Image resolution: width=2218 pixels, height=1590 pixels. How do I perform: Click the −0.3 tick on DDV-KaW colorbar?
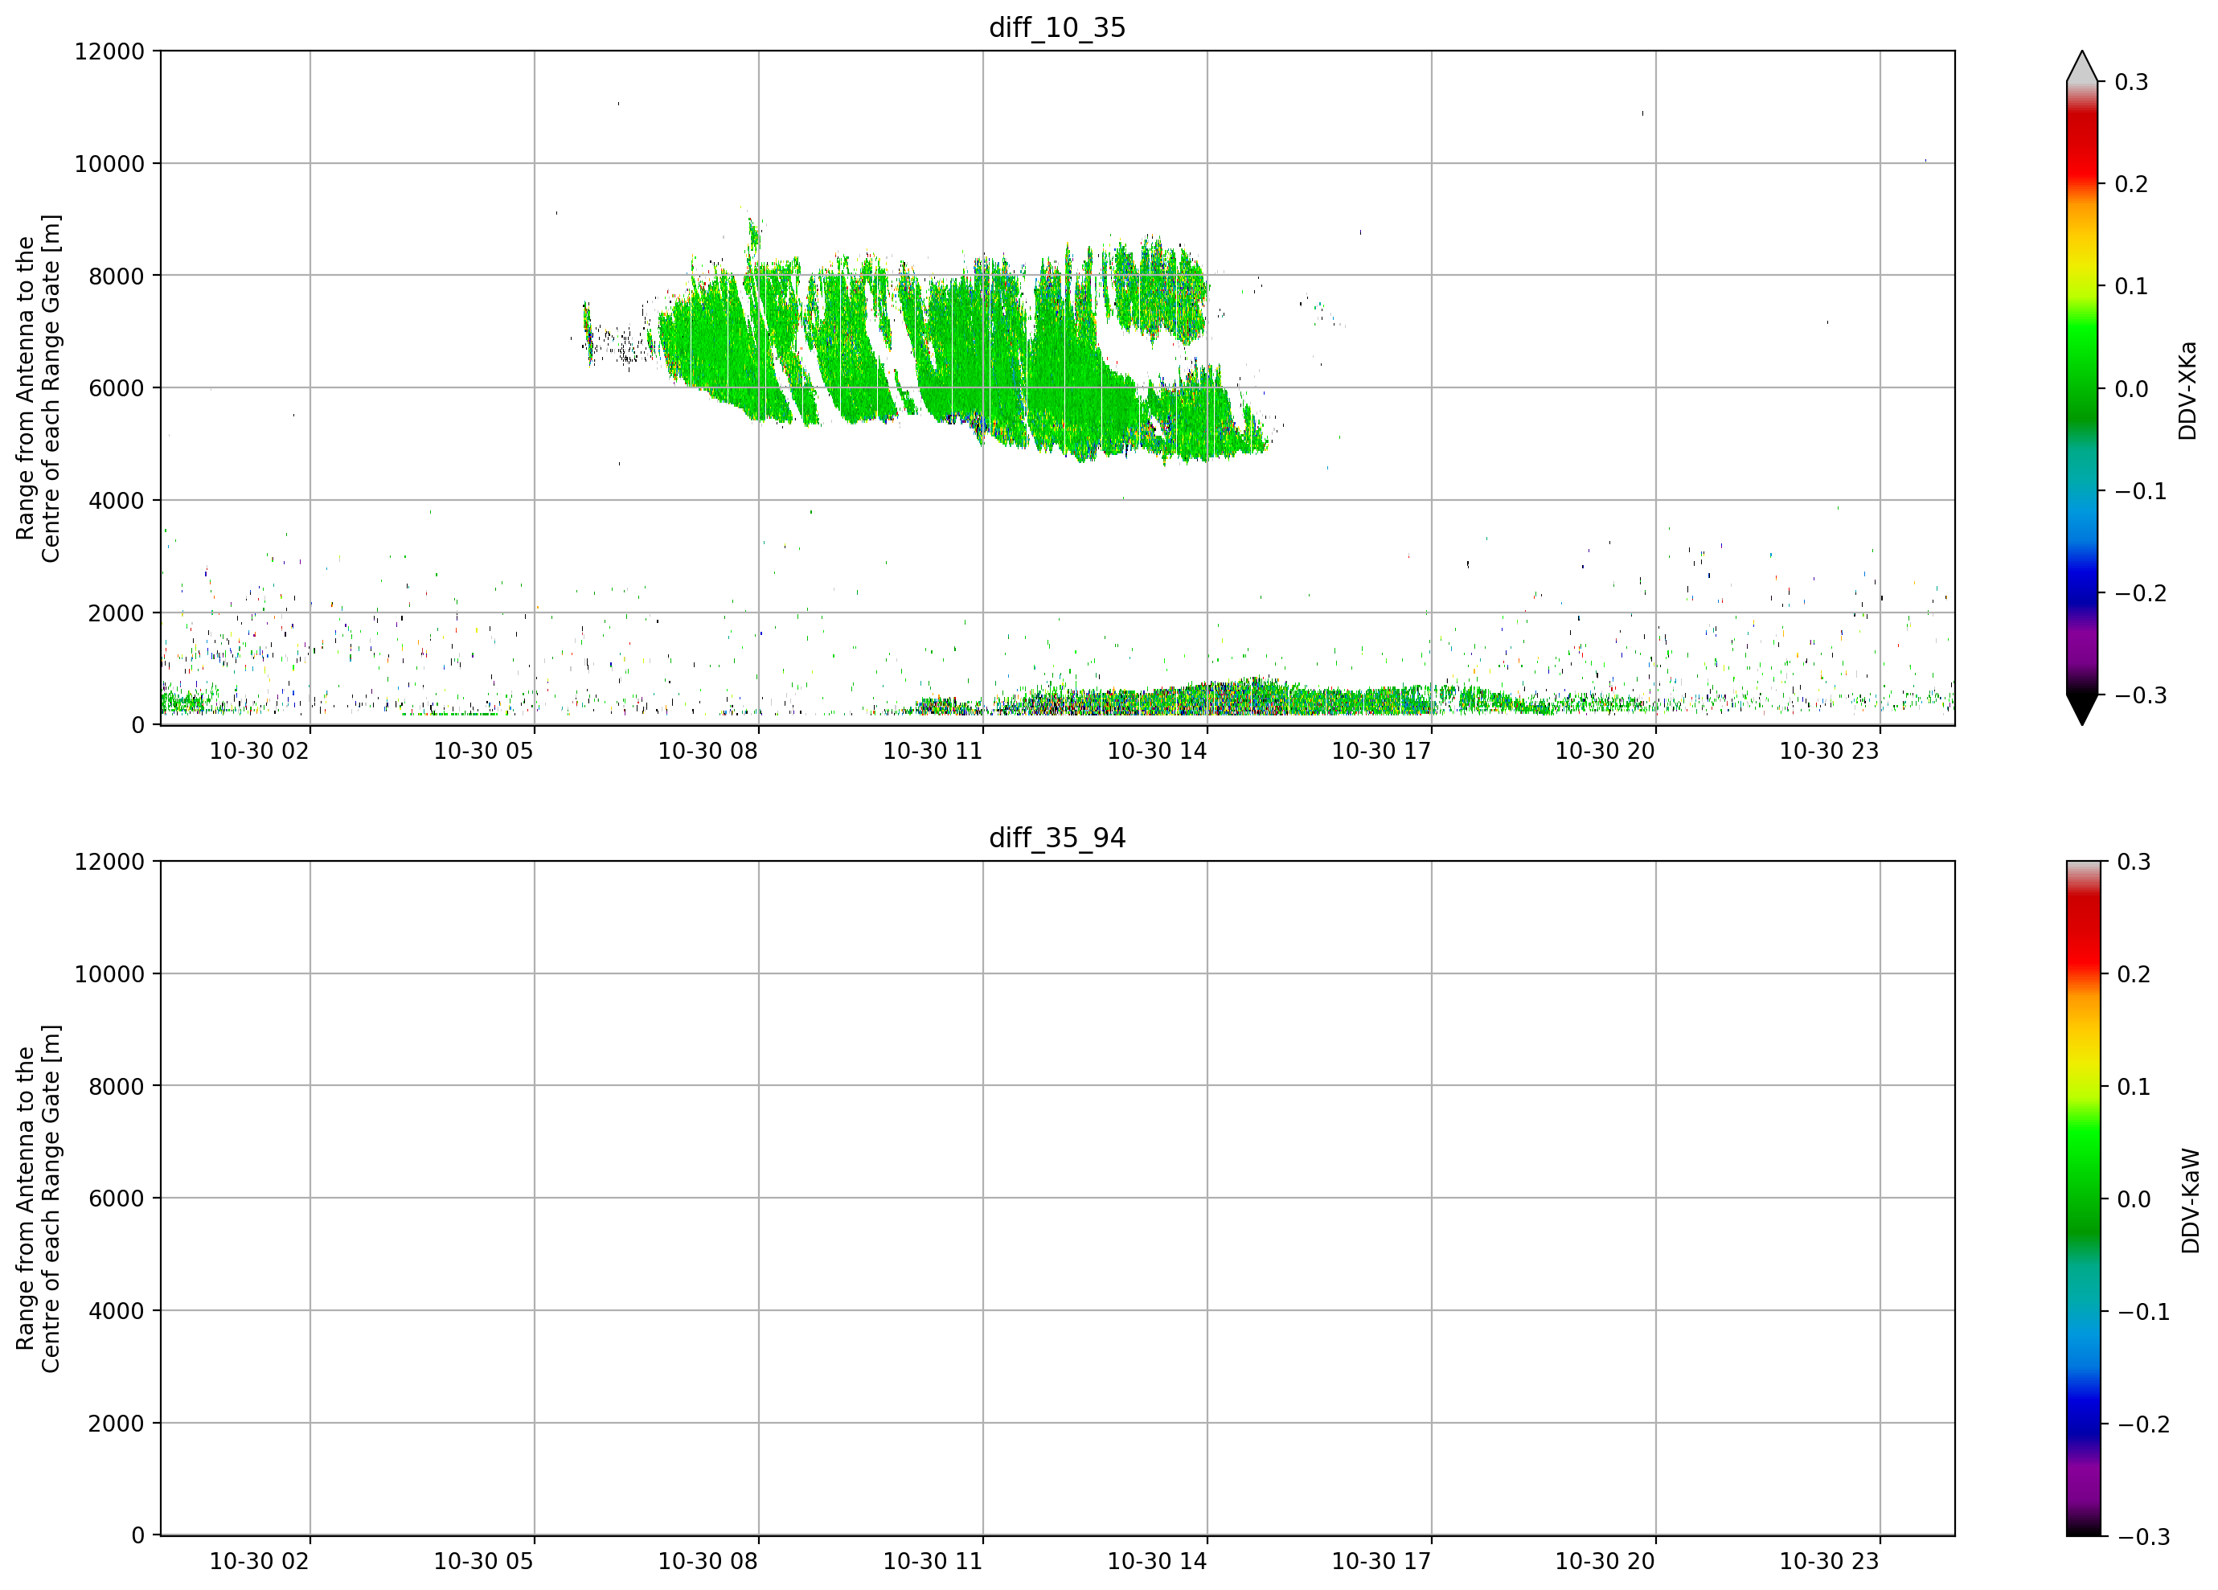2144,1536
